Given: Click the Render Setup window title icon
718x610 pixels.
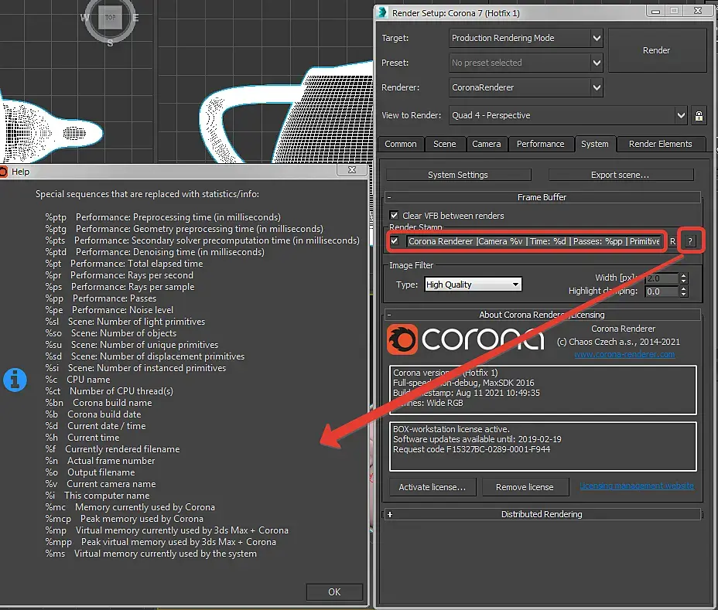Looking at the screenshot, I should pos(382,12).
